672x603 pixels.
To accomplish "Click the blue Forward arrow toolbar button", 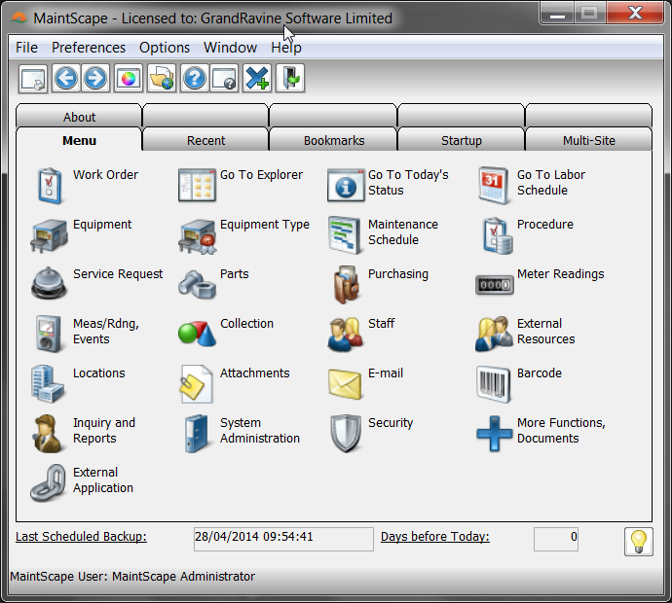I will [x=95, y=79].
